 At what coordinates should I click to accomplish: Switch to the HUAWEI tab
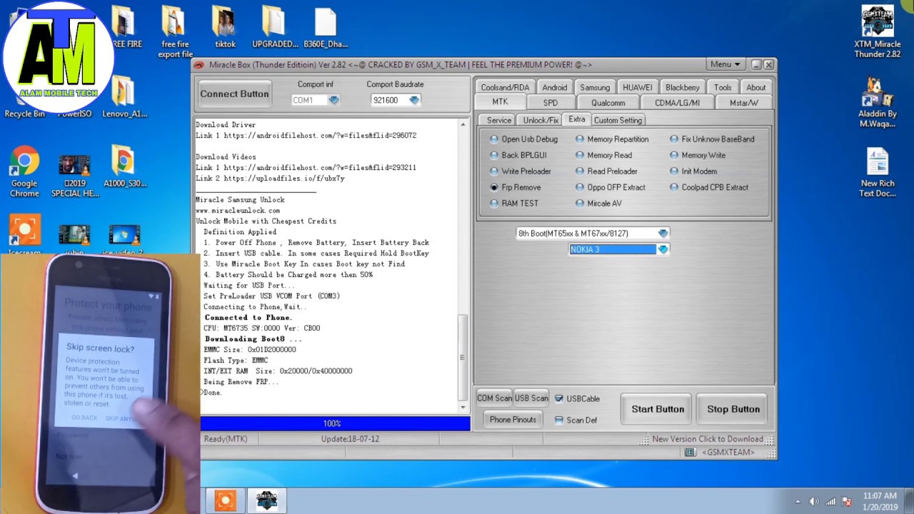pos(638,87)
